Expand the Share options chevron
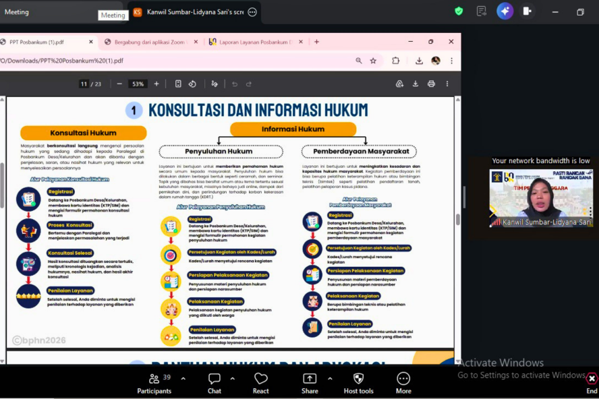The image size is (599, 399). (x=330, y=378)
